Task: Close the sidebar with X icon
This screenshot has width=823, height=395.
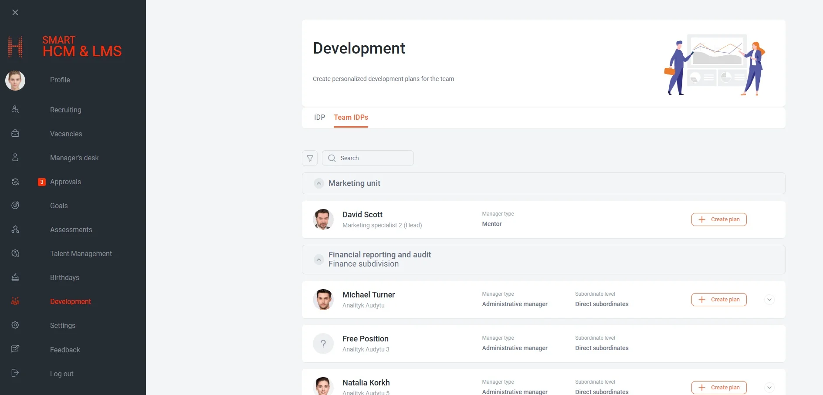Action: coord(15,13)
